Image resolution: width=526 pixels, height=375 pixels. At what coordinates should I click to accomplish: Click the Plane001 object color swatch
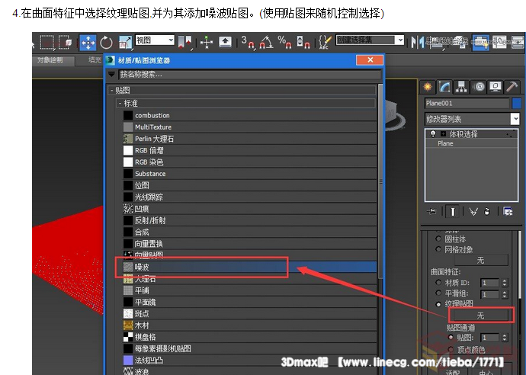[x=517, y=103]
